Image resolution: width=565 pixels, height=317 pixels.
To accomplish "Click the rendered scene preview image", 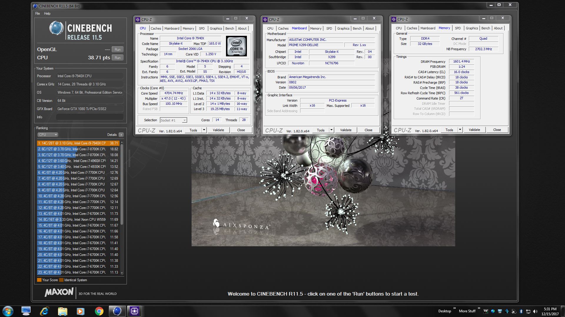I will click(323, 191).
